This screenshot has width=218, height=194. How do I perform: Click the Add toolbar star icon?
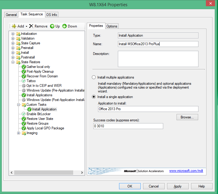14,26
